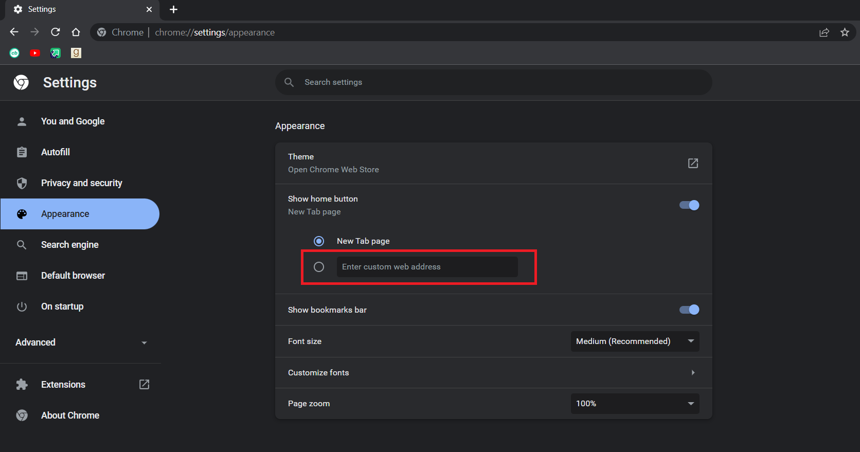Viewport: 860px width, 452px height.
Task: Toggle the Show bookmarks bar switch
Action: [689, 310]
